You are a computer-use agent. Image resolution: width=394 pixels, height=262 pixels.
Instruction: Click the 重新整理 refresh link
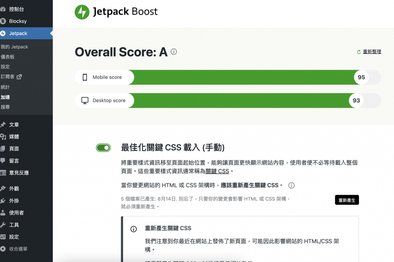(x=372, y=52)
